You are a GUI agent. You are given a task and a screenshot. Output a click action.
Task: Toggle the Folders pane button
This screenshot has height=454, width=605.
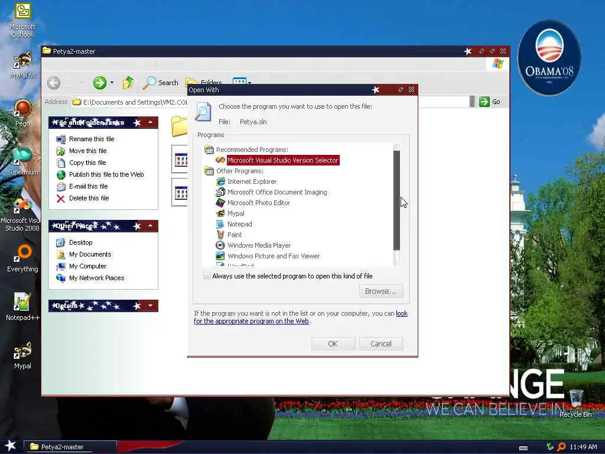(x=204, y=82)
